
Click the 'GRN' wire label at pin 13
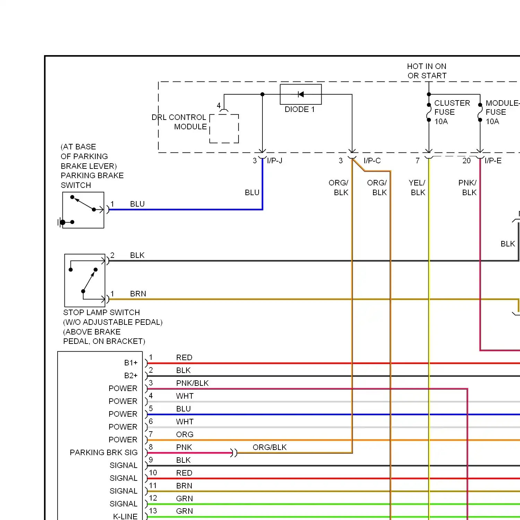(184, 511)
